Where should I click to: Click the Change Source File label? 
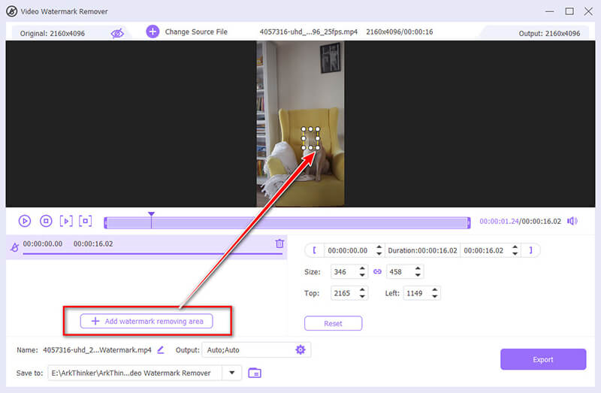[196, 32]
